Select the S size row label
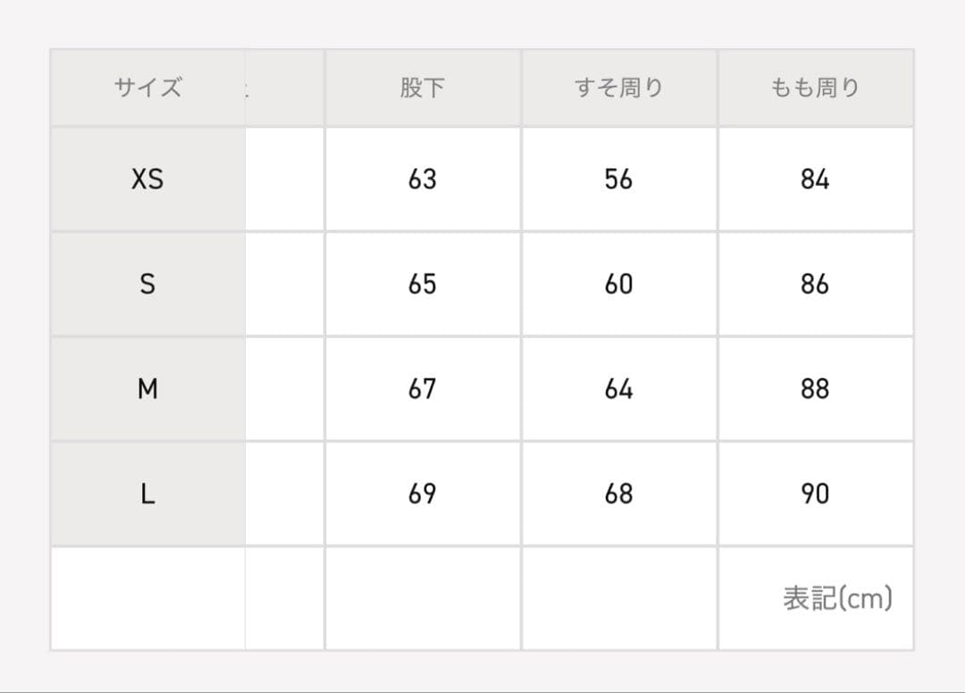 pyautogui.click(x=147, y=284)
